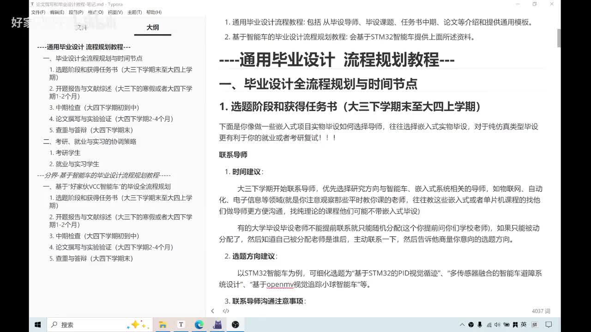Open the cat icon app in taskbar

[x=217, y=325]
